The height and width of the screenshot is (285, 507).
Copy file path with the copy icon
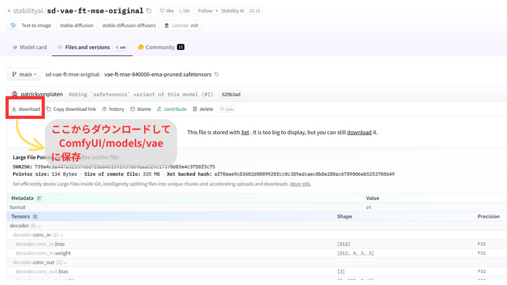coord(217,74)
